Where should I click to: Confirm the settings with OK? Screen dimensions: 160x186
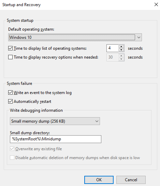[x=99, y=180]
